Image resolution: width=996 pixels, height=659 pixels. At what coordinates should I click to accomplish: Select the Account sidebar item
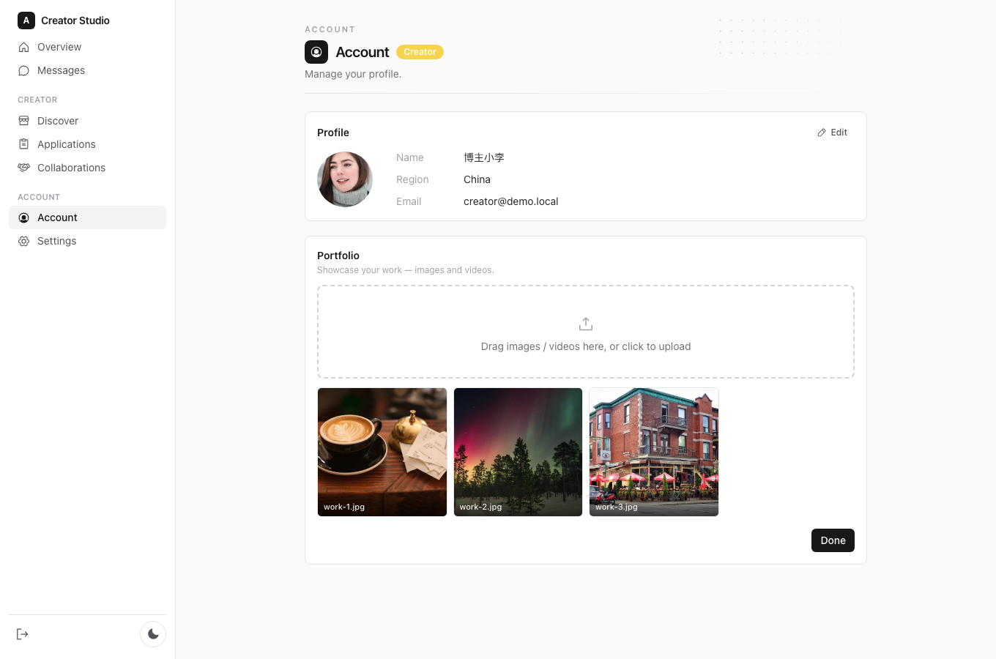tap(87, 217)
